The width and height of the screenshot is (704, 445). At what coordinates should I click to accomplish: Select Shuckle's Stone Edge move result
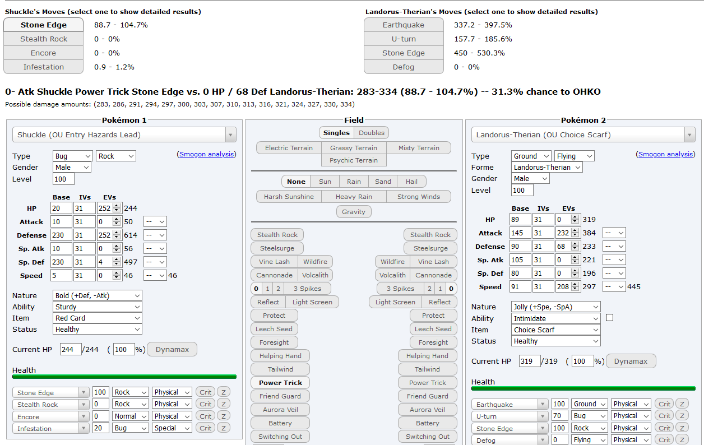(44, 25)
